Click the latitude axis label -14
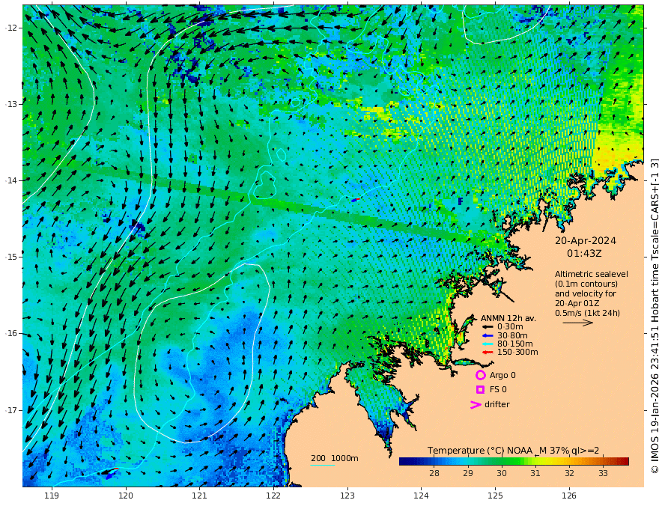The height and width of the screenshot is (509, 659). pyautogui.click(x=10, y=180)
